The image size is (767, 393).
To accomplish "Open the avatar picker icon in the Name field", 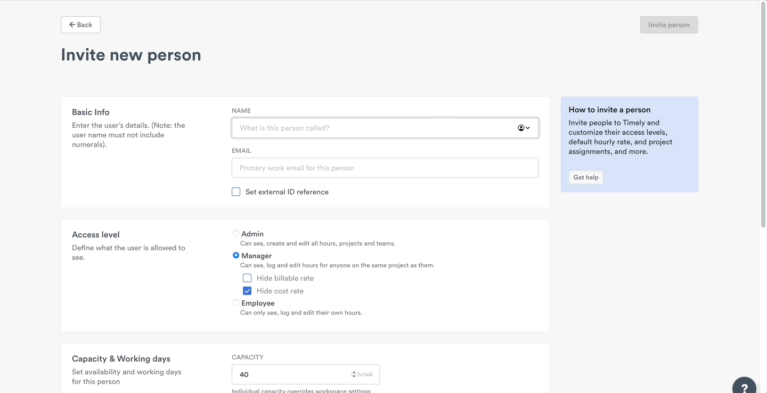I will point(521,128).
